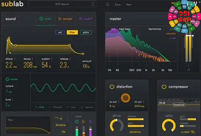Open the lp filter type dropdown
Screen dimensions: 201x136
(x=61, y=118)
